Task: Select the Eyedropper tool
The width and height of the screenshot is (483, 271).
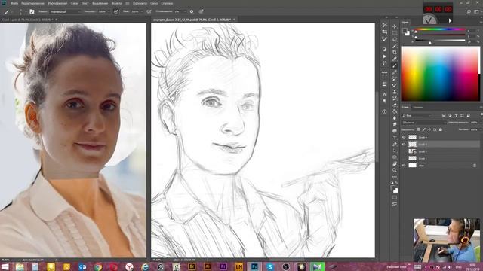Action: click(x=395, y=59)
